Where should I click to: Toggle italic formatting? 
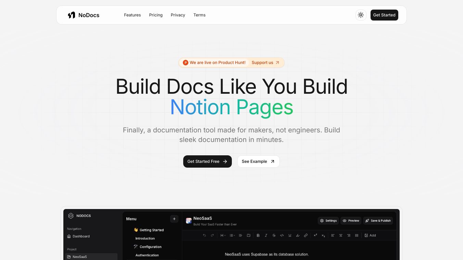[266, 235]
